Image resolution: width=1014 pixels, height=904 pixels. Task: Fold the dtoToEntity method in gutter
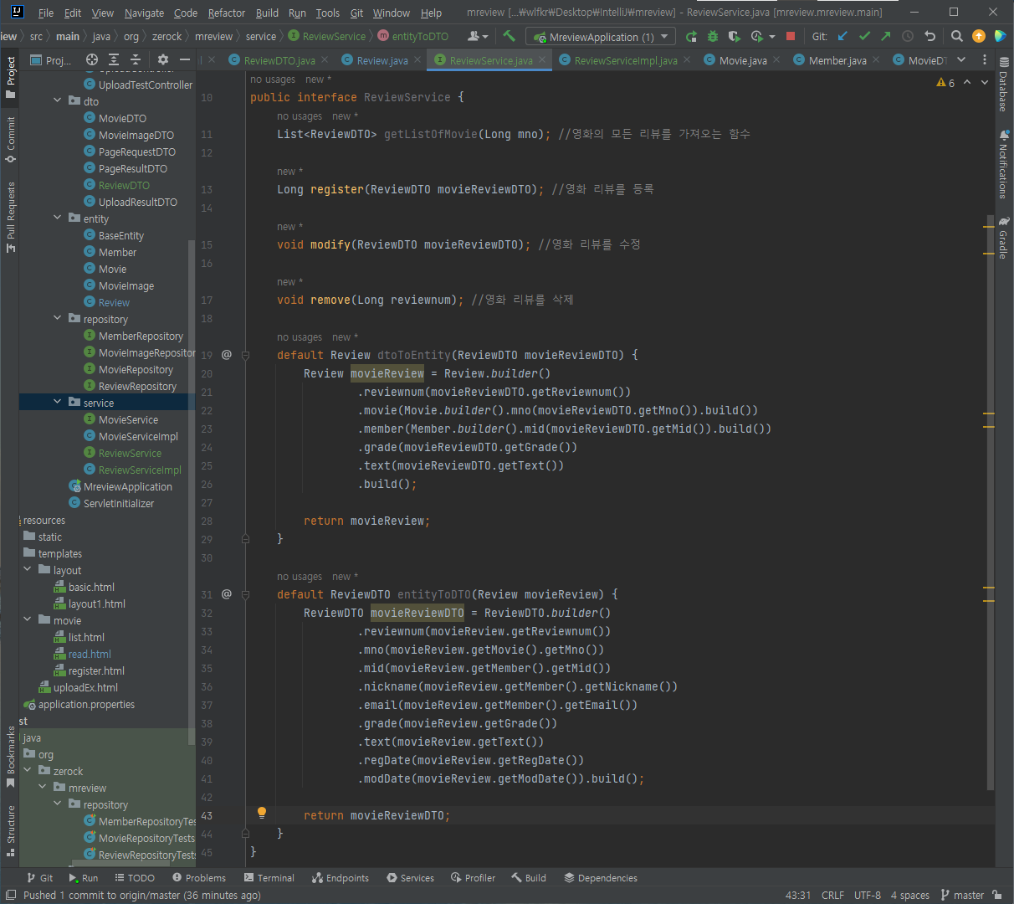(x=245, y=355)
